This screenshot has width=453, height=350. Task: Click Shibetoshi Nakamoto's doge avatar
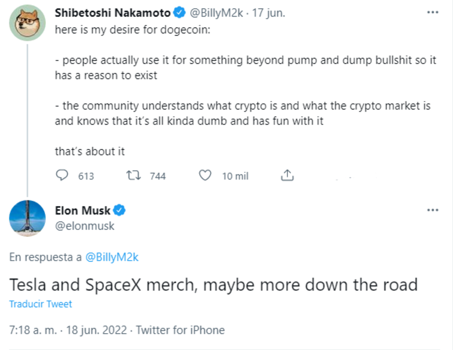[x=27, y=23]
